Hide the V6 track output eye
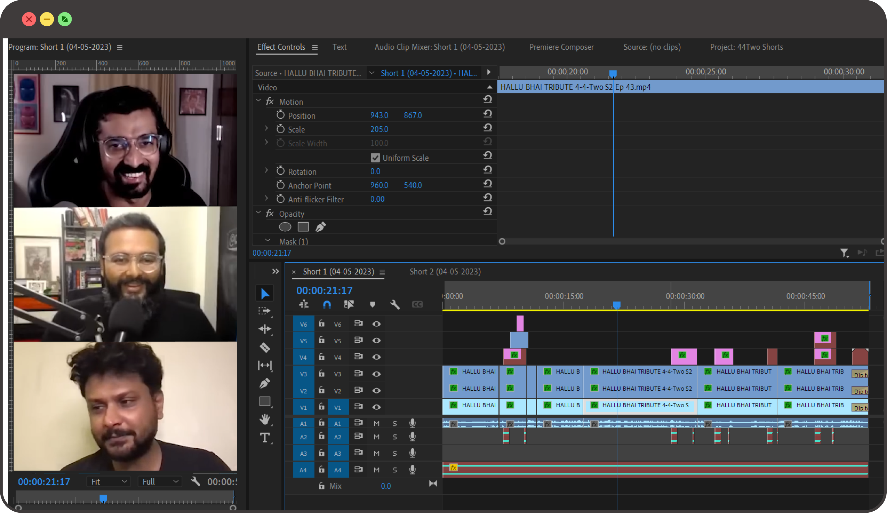887x513 pixels. pos(376,324)
